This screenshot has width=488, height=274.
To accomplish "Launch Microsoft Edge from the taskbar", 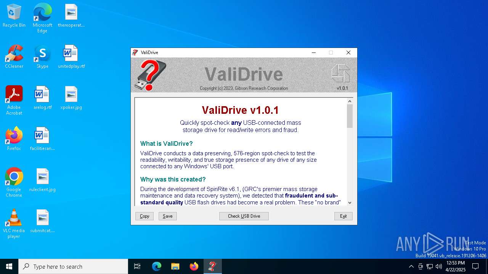I will 157,266.
